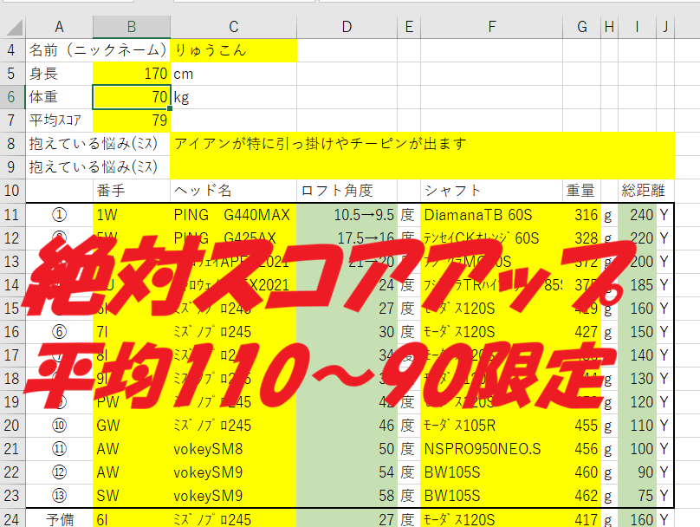The image size is (700, 527).
Task: Select row 10 header
Action: [x=12, y=191]
